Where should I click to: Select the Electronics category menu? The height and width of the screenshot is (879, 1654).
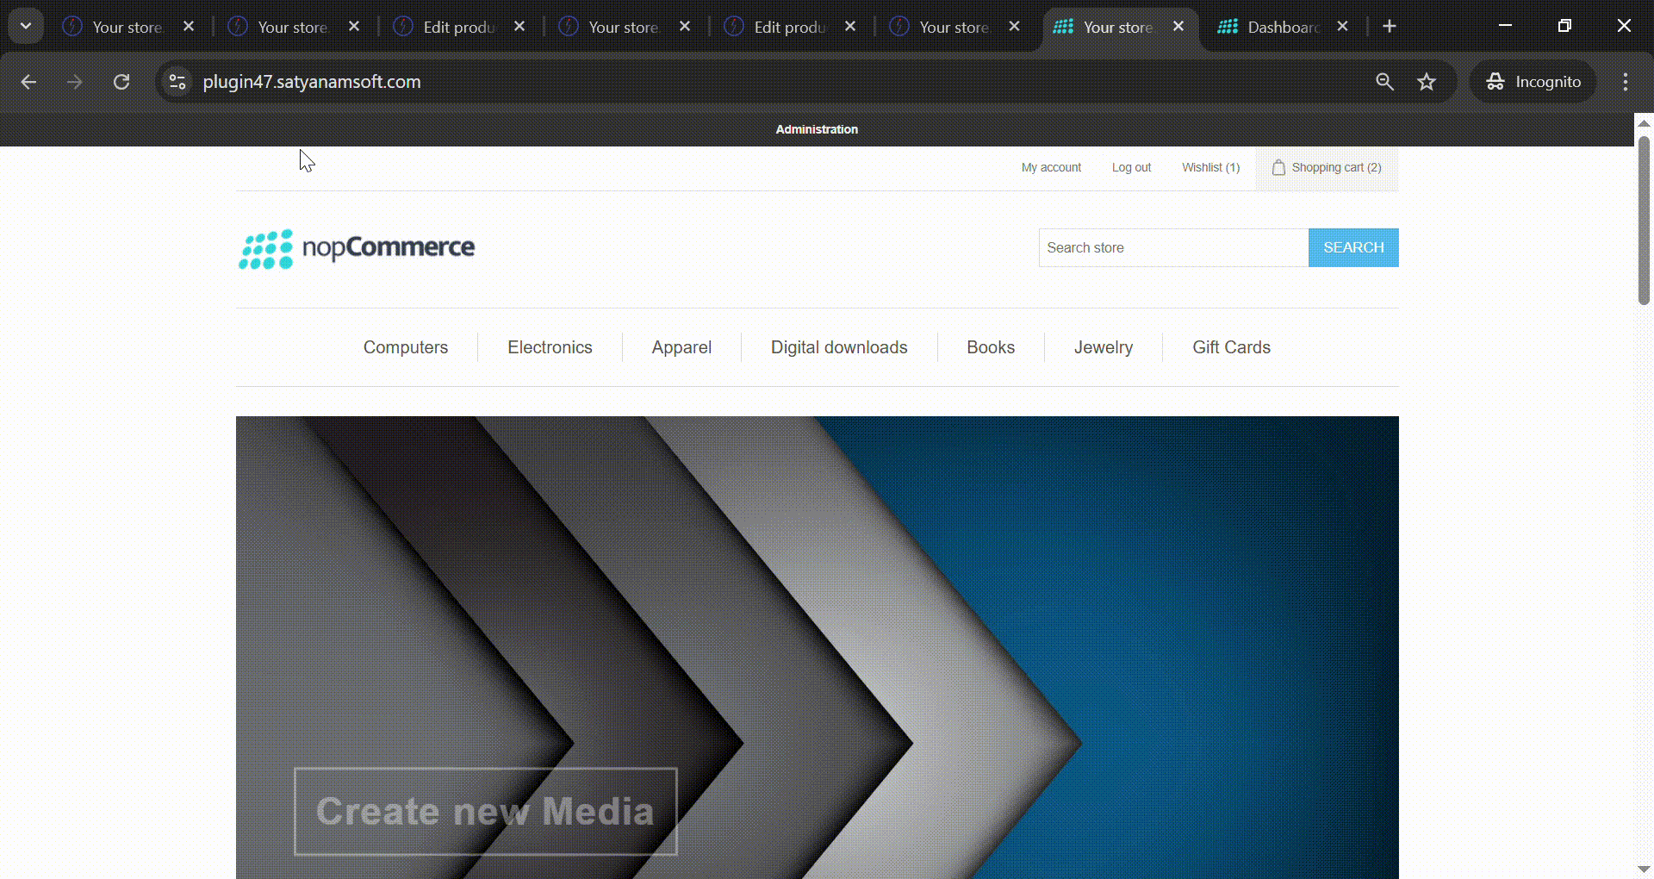[550, 347]
